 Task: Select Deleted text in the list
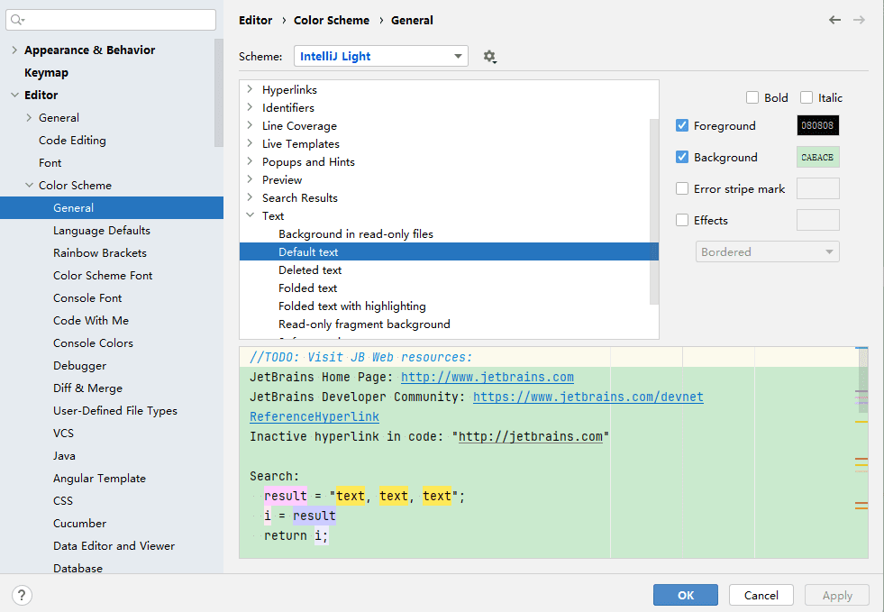(x=310, y=270)
